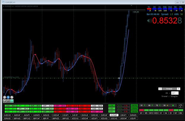This screenshot has height=121, width=185.
Task: Click the lower trendline tool icon
Action: [x=181, y=107]
